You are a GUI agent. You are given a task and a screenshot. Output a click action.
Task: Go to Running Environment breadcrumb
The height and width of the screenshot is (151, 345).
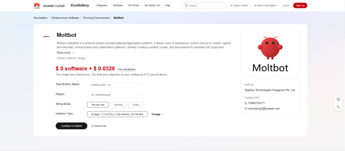(96, 18)
